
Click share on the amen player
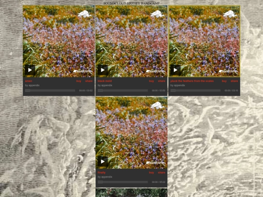(x=89, y=81)
